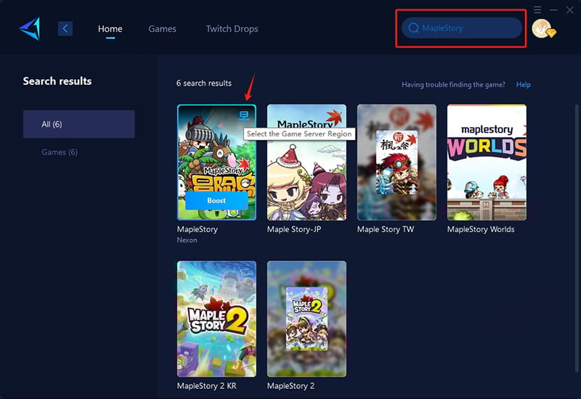The width and height of the screenshot is (581, 399).
Task: Open the Home tab
Action: click(110, 28)
